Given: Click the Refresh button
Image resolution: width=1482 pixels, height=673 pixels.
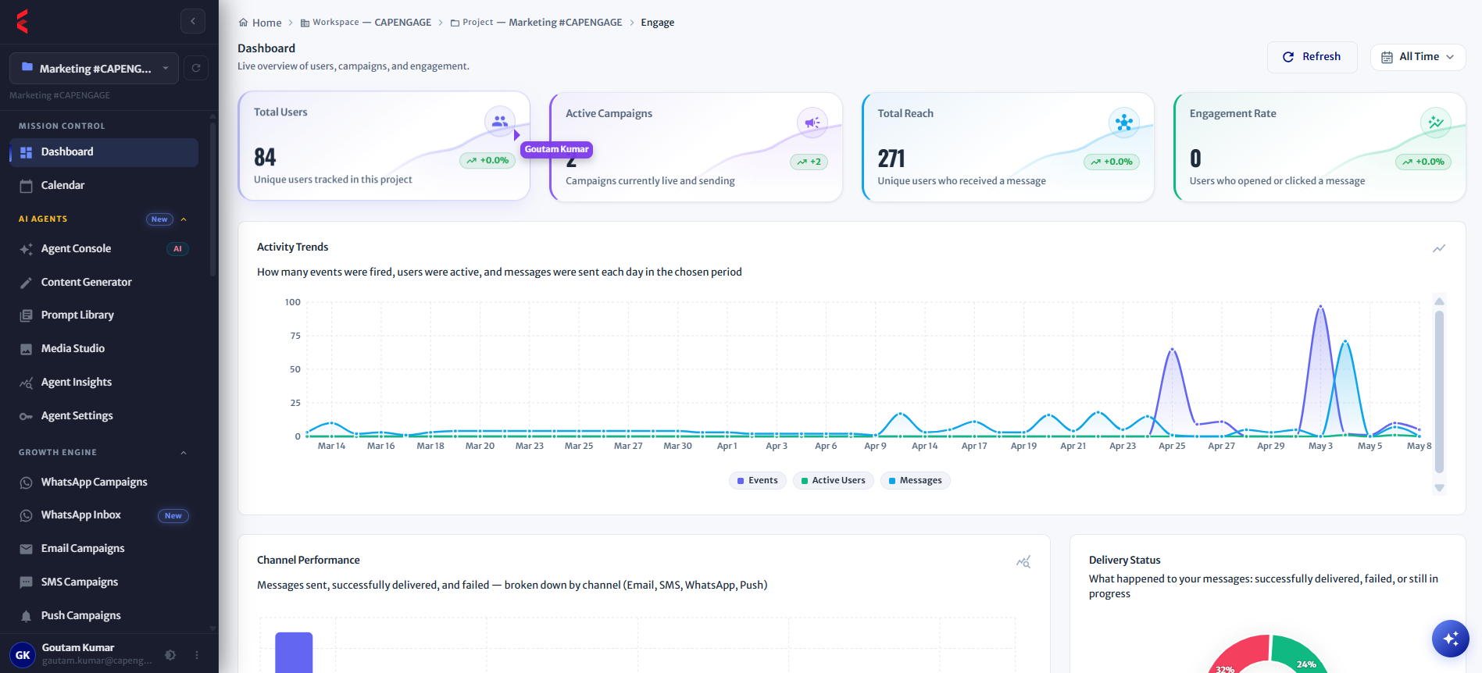Looking at the screenshot, I should (x=1312, y=57).
